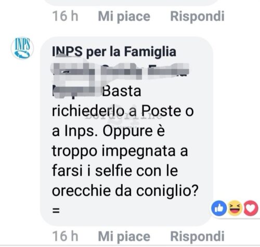Click the word Basta in the comment
This screenshot has width=260, height=247.
[x=122, y=91]
